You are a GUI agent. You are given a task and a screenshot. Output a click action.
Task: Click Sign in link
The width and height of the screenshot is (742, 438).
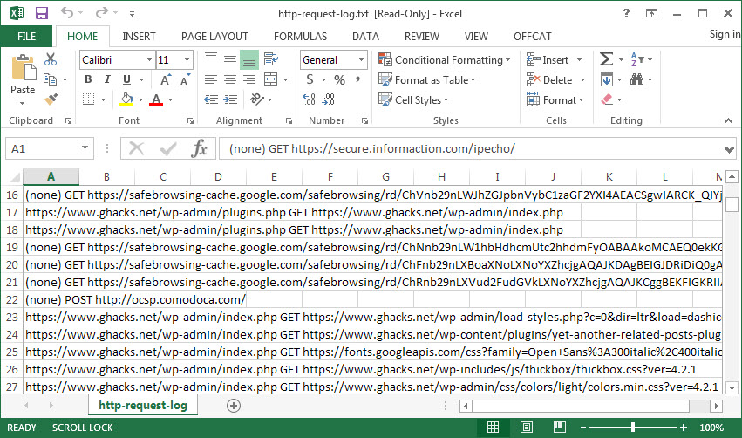[x=725, y=34]
